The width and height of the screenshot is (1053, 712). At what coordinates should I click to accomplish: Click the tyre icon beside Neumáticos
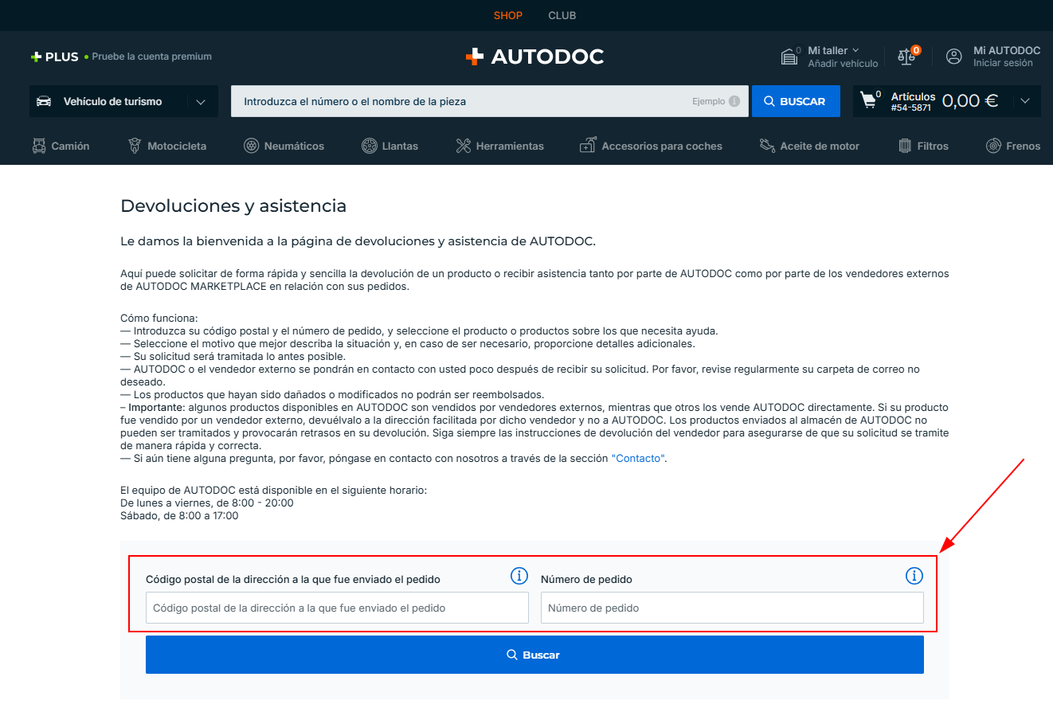click(x=251, y=146)
